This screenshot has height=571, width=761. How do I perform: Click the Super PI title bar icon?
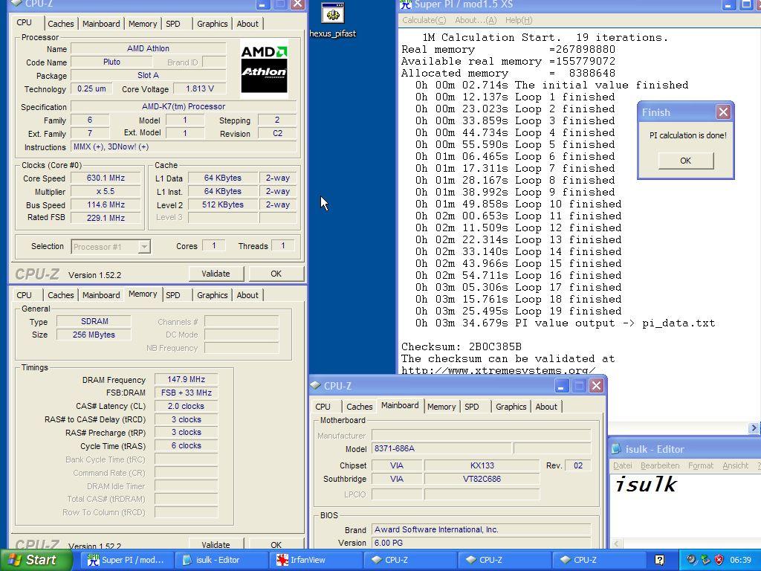[405, 4]
